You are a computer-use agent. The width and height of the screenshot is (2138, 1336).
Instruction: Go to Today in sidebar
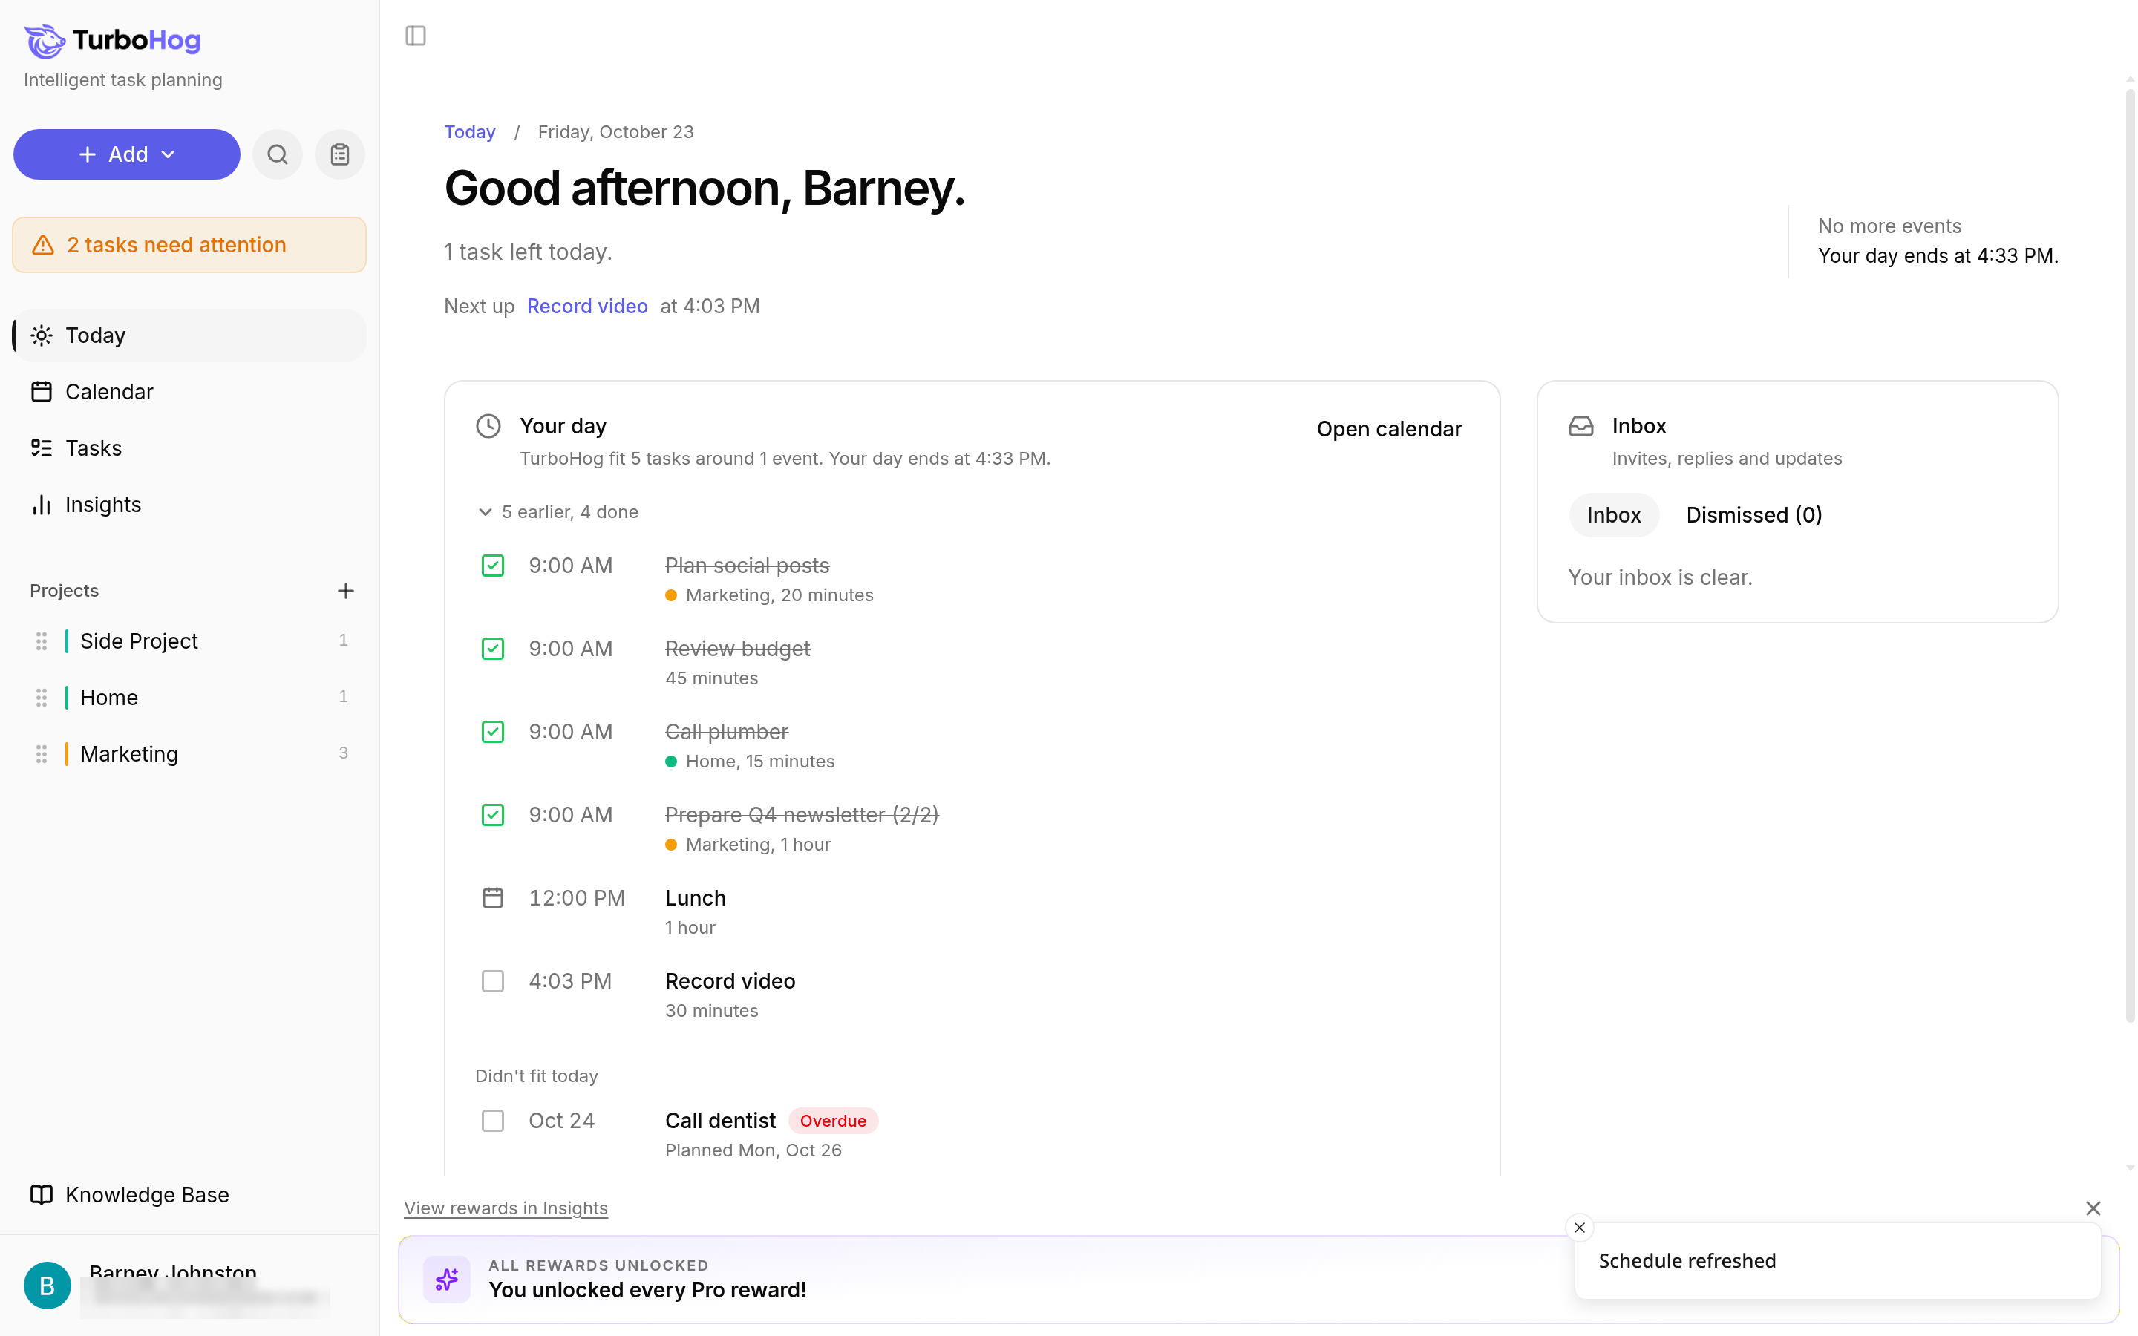pos(189,335)
